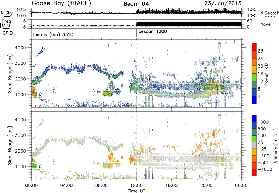Screen dimensions: 279x193
Task: Click the left '10^5' noise axis label
Action: point(21,10)
